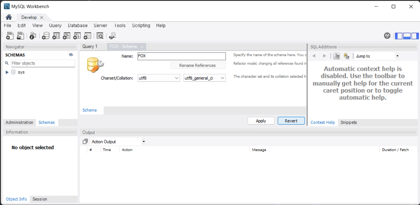Open the Help menu
Image resolution: width=420 pixels, height=205 pixels.
(x=161, y=26)
